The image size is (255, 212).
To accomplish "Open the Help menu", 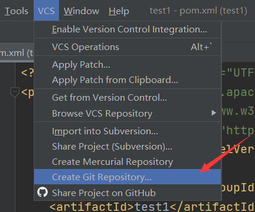I will (x=119, y=11).
